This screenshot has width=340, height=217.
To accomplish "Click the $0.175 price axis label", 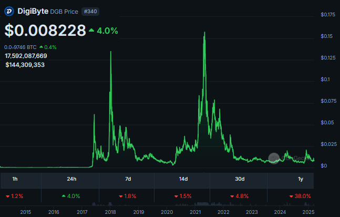I will [328, 15].
